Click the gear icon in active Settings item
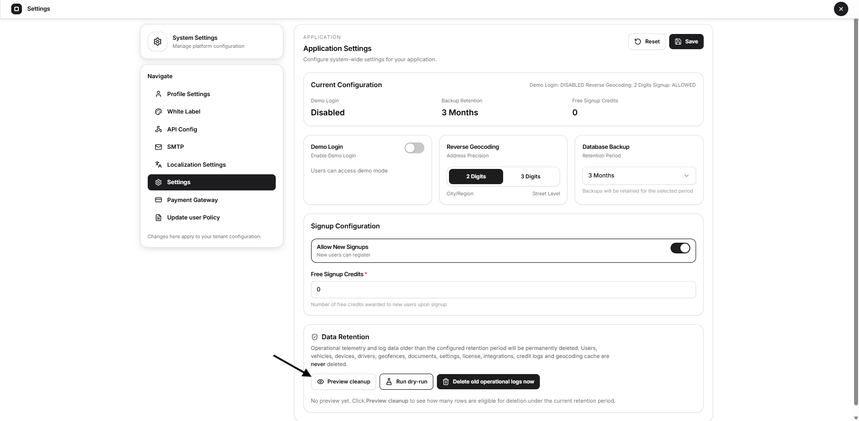This screenshot has height=421, width=859. click(158, 182)
